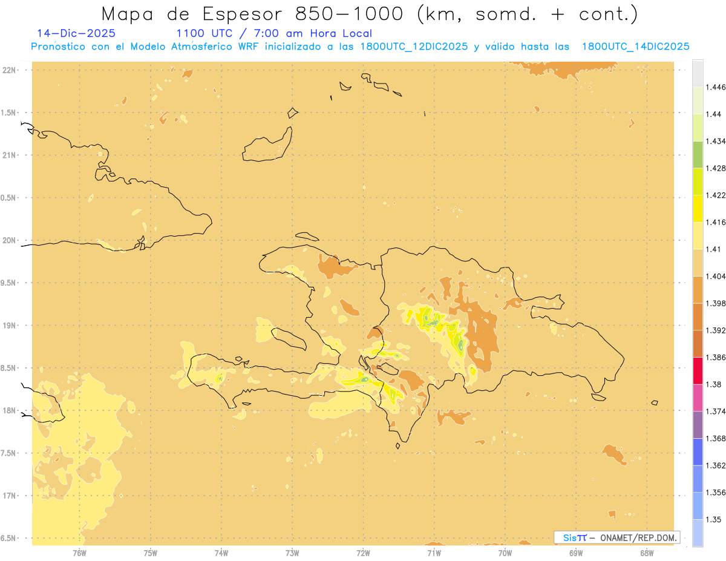Click colorbar value 1.428
Screen dimensions: 726x561
(x=716, y=168)
